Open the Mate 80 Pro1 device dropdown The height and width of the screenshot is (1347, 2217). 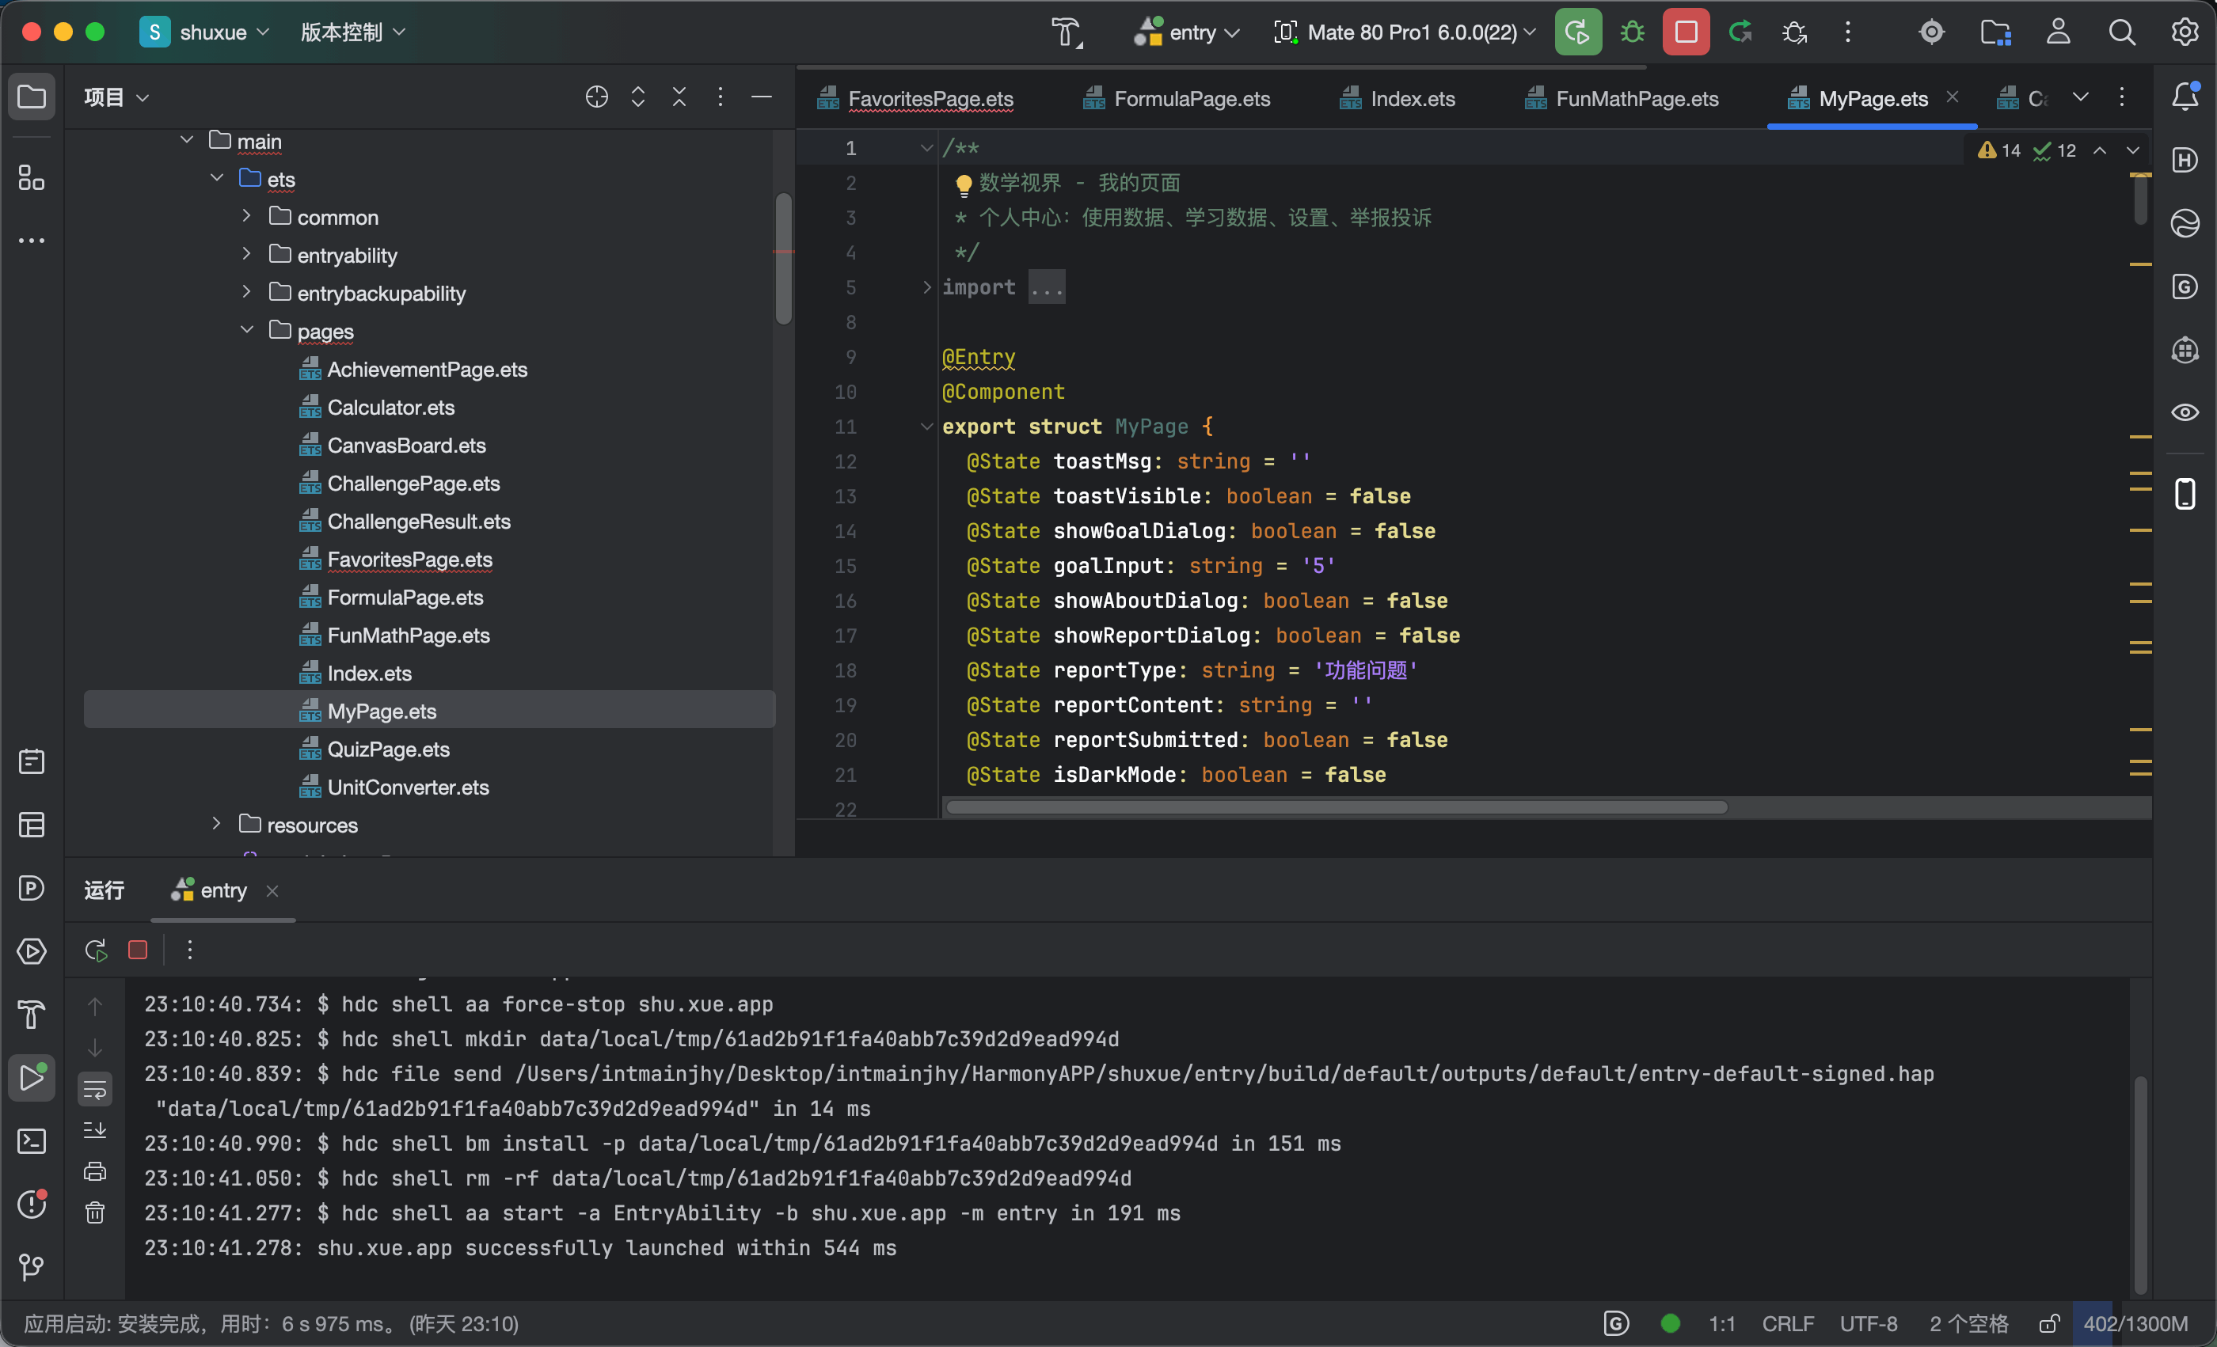(1405, 32)
